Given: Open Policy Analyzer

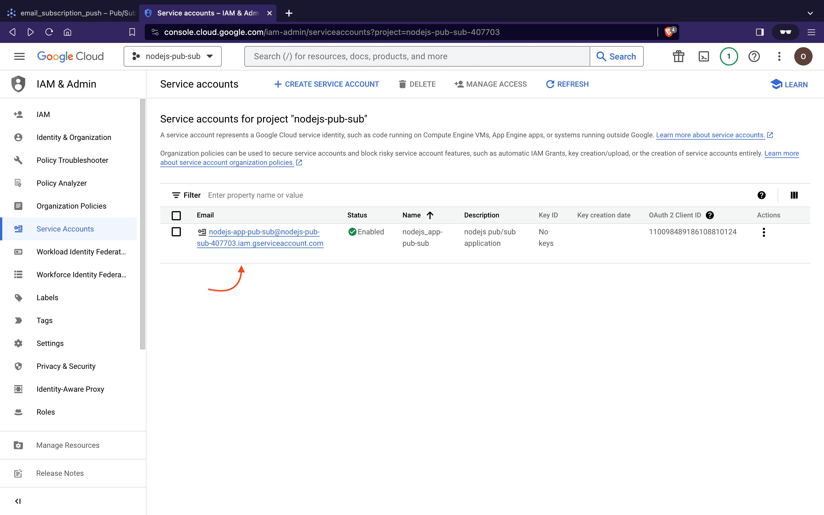Looking at the screenshot, I should click(68, 183).
